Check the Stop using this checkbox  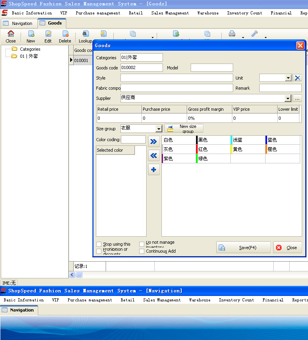click(99, 244)
